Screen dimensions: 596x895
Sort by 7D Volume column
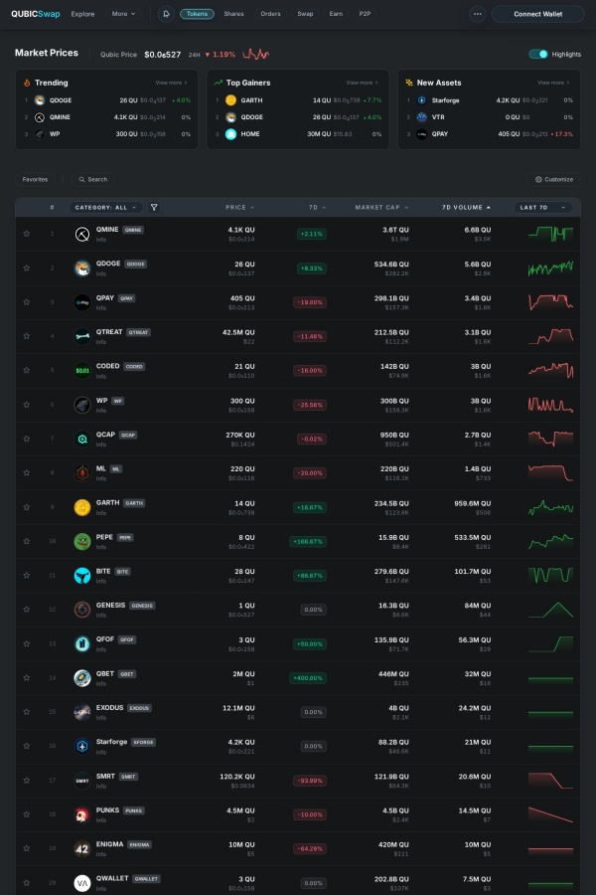[466, 207]
